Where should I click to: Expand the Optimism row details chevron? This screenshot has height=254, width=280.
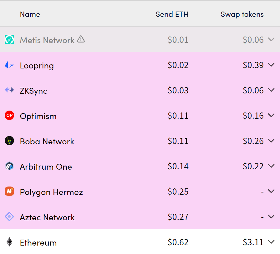click(x=271, y=115)
